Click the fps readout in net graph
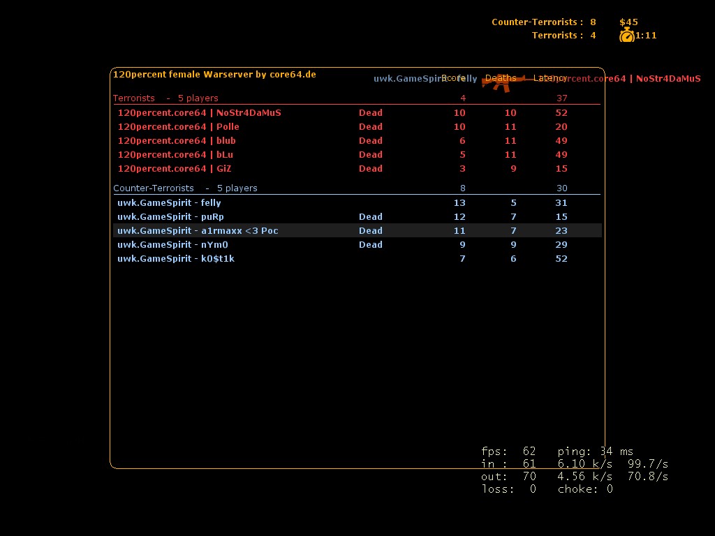The width and height of the screenshot is (715, 536). [x=508, y=452]
